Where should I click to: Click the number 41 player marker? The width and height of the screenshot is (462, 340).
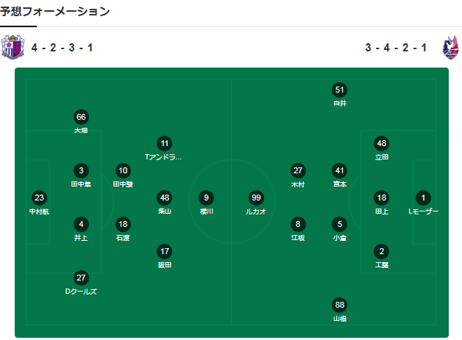click(x=339, y=170)
